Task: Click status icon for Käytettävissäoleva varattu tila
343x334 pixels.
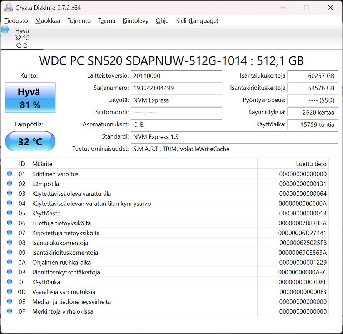Action: [9, 193]
